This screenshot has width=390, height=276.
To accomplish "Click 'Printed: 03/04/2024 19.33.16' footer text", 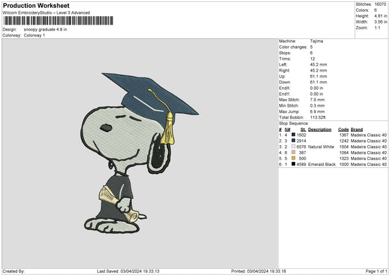I will [x=259, y=271].
